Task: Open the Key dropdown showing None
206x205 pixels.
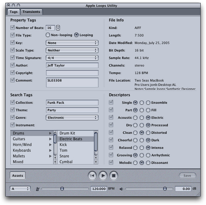Action: click(x=72, y=43)
